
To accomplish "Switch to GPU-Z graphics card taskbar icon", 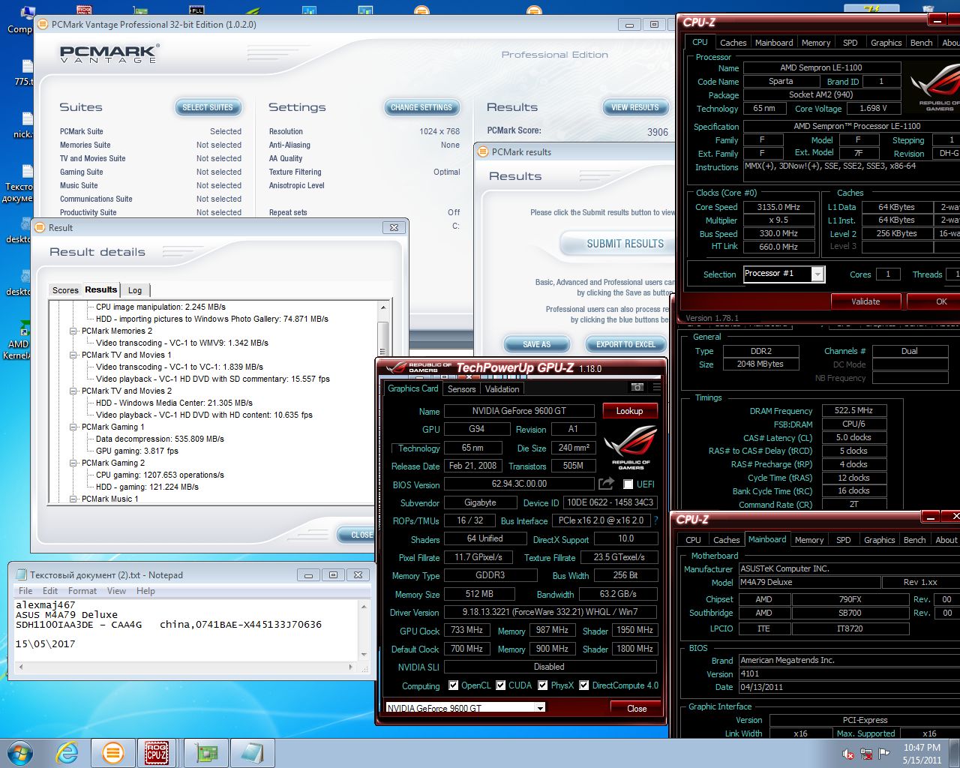I will (205, 752).
